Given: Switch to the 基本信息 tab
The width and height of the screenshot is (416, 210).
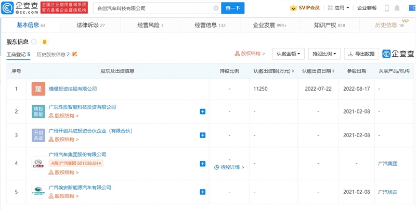Looking at the screenshot, I should coord(31,25).
